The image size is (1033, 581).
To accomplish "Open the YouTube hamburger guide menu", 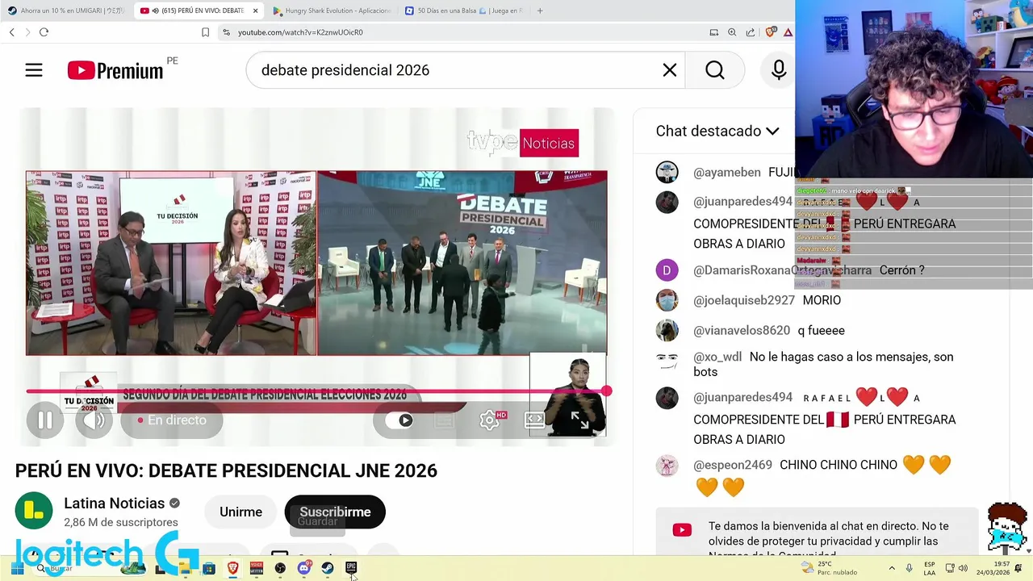I will coord(33,70).
